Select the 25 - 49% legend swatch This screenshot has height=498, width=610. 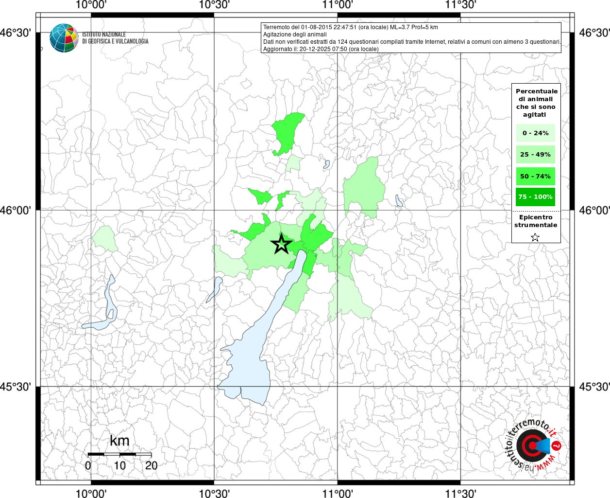pos(535,155)
